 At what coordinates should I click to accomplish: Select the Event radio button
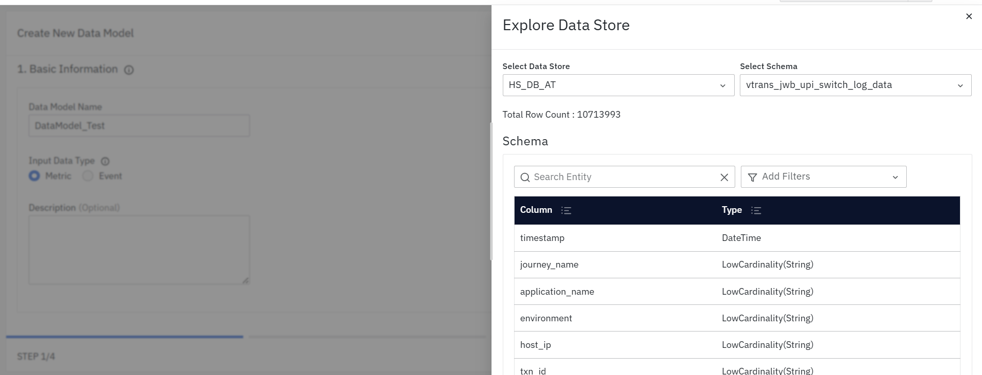click(88, 176)
